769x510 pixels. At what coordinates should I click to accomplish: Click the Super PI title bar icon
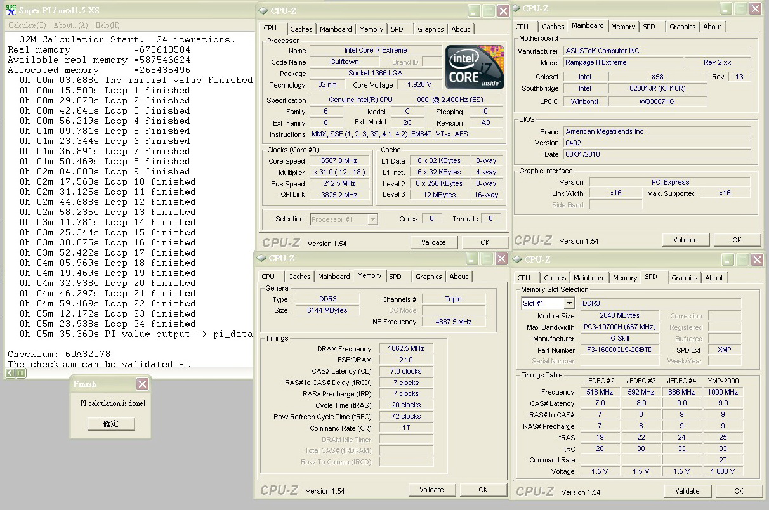click(x=10, y=10)
